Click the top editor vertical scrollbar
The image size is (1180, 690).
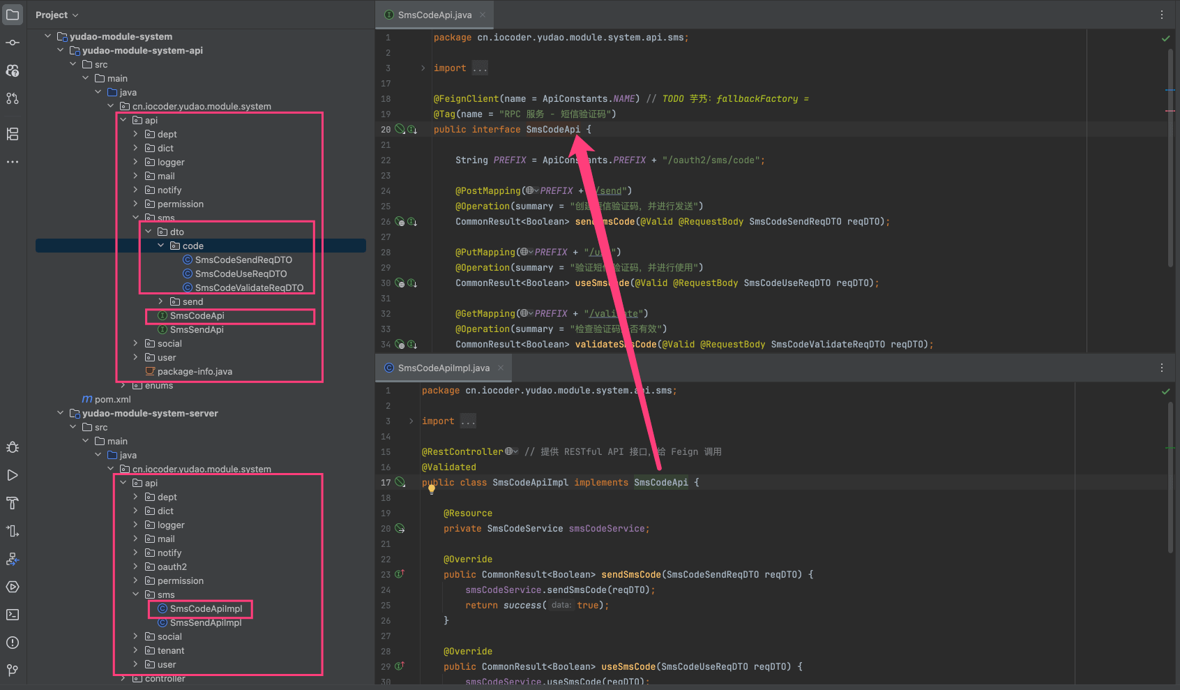pyautogui.click(x=1170, y=157)
